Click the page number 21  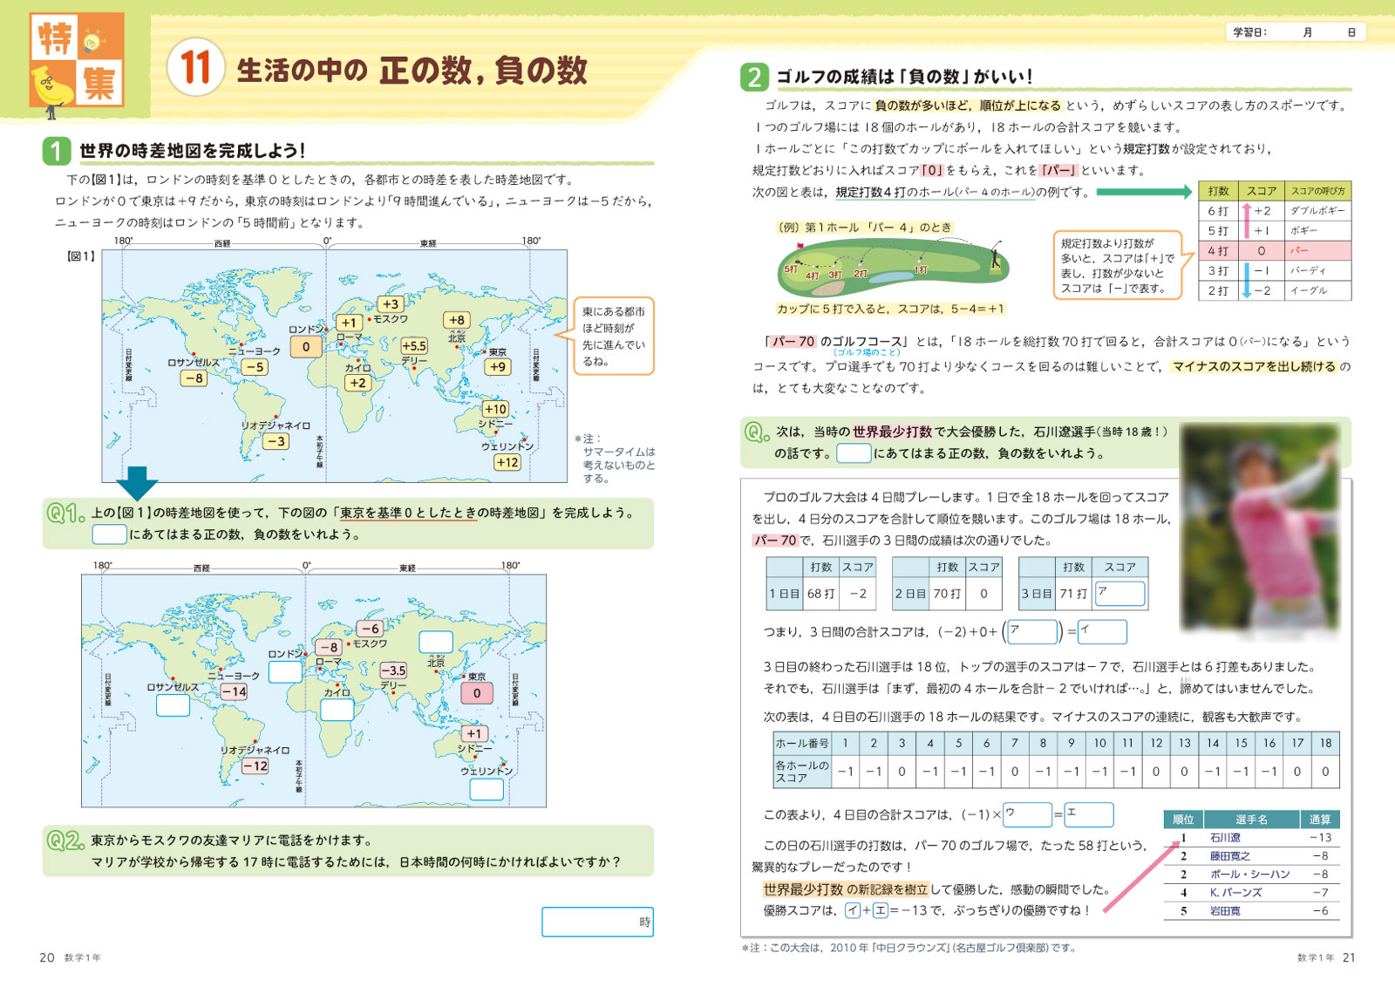coord(1349,957)
